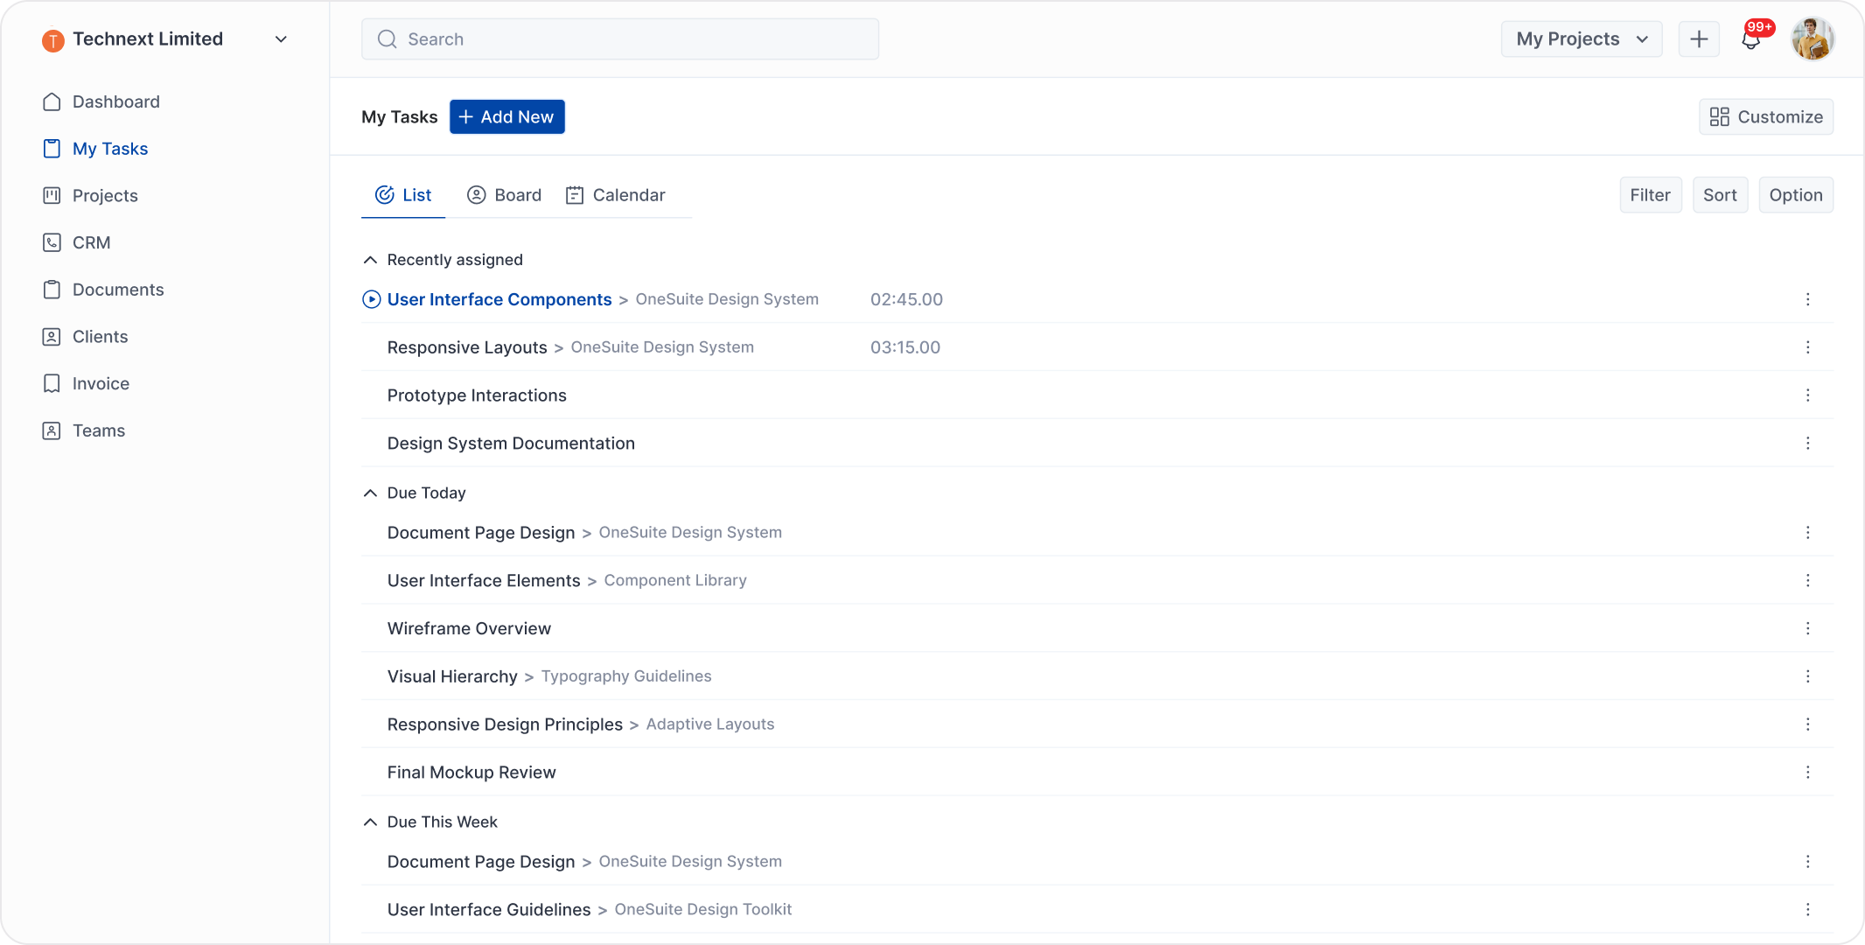Collapse the Due Today group
This screenshot has width=1865, height=945.
(370, 493)
